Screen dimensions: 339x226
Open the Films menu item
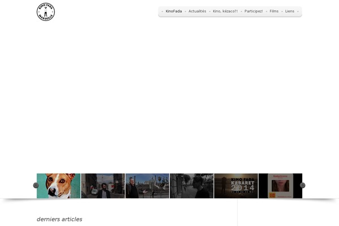tap(274, 11)
